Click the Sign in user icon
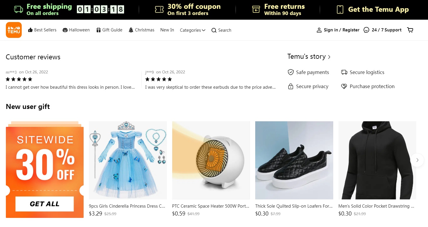Image resolution: width=428 pixels, height=227 pixels. point(319,30)
